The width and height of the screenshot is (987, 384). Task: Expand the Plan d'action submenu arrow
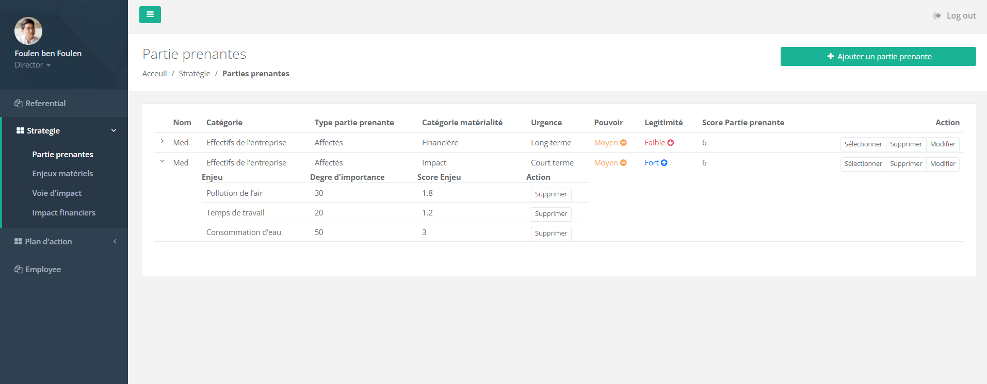click(x=115, y=242)
